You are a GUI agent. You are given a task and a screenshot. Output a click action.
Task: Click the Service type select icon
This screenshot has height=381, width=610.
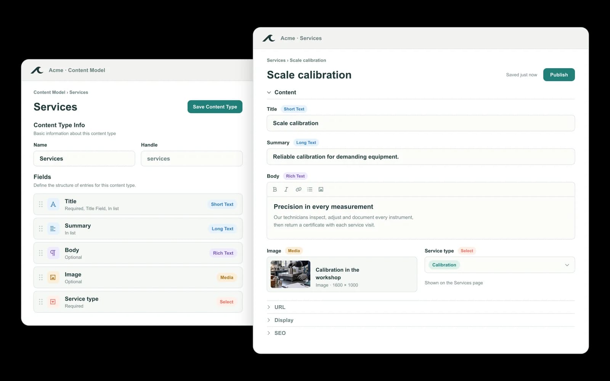(53, 302)
